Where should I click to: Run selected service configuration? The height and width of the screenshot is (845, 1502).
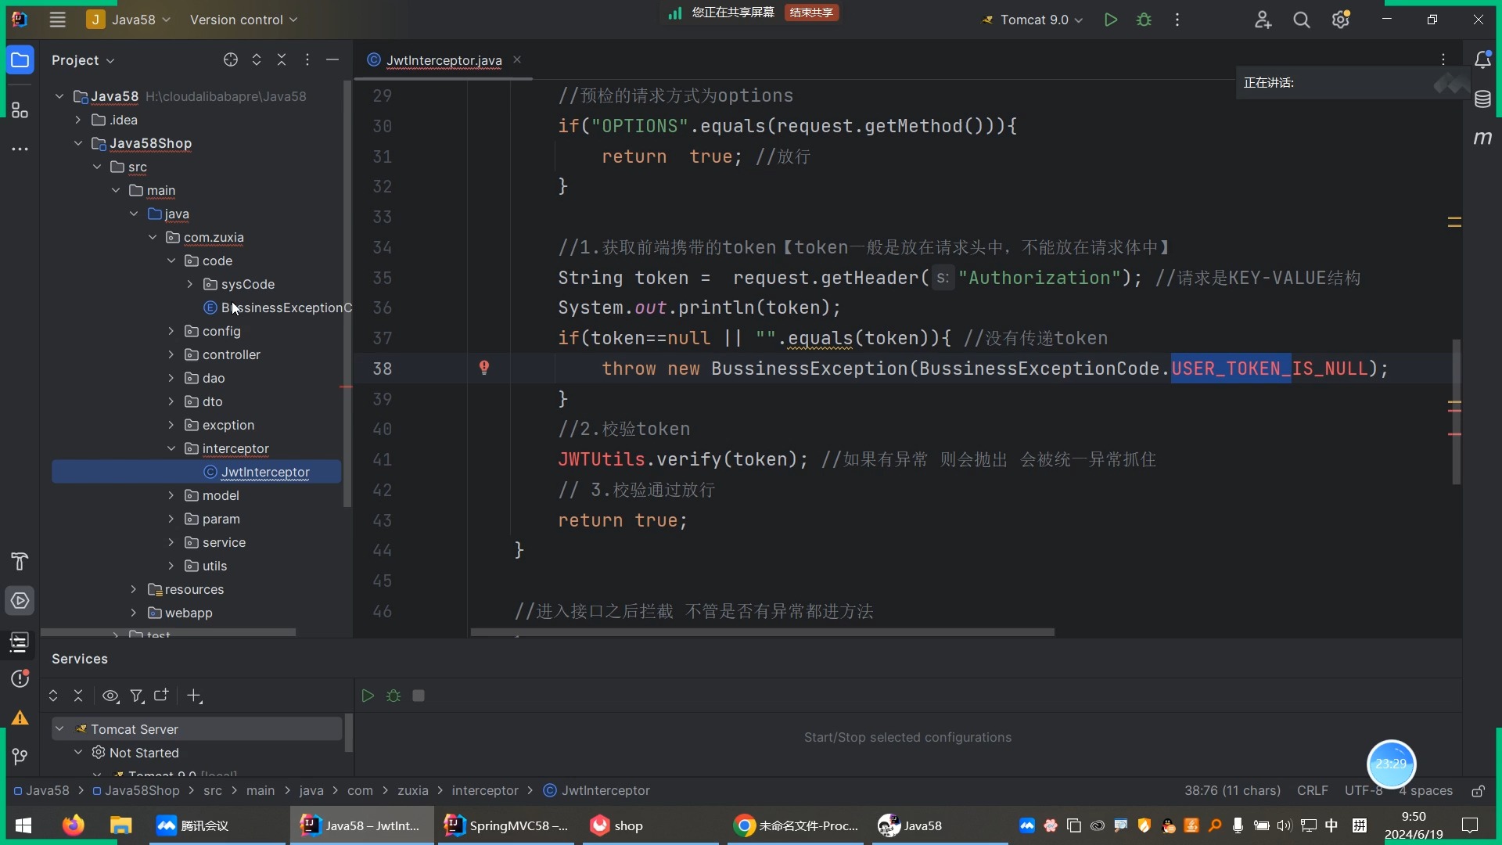[368, 696]
